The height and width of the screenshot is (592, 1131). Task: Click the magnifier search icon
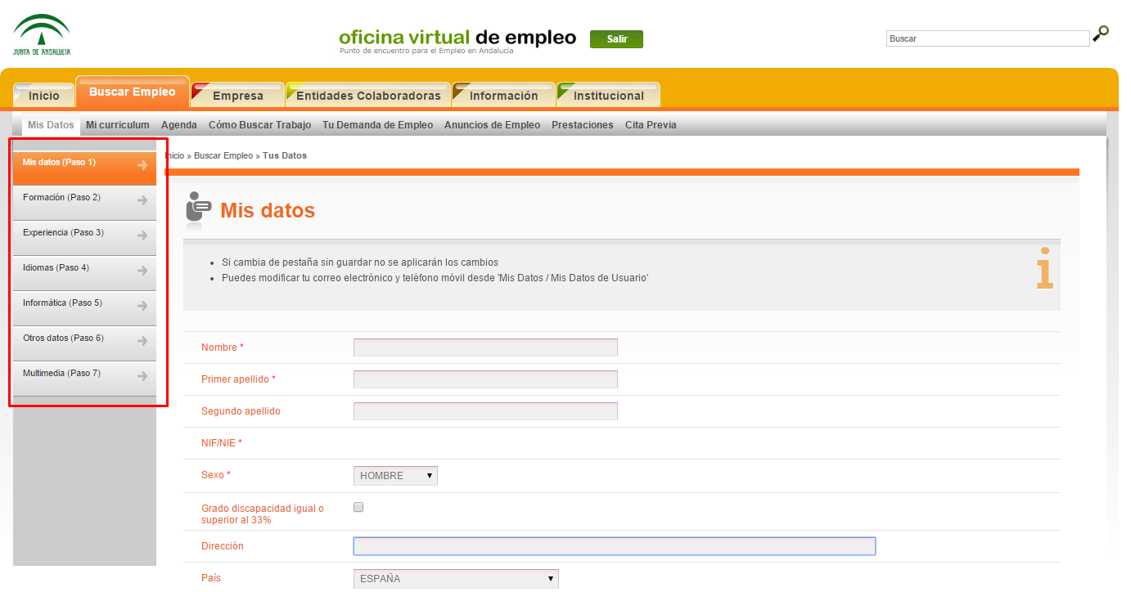pyautogui.click(x=1100, y=36)
